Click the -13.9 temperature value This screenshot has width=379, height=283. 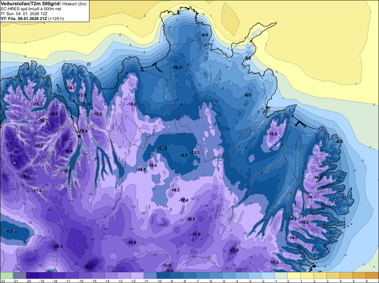point(82,95)
